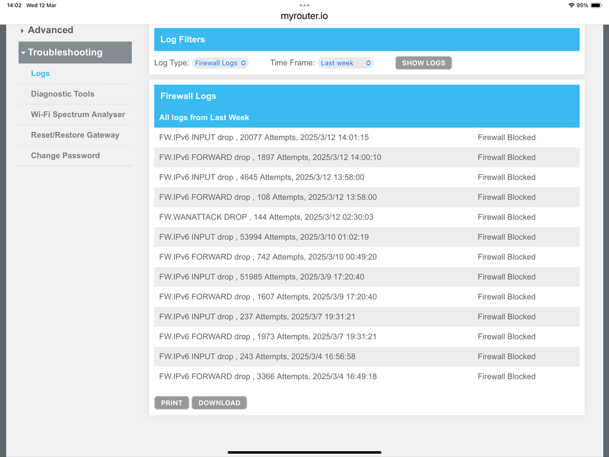Tap the 14:02 clock in status bar
Image resolution: width=609 pixels, height=457 pixels.
14,6
